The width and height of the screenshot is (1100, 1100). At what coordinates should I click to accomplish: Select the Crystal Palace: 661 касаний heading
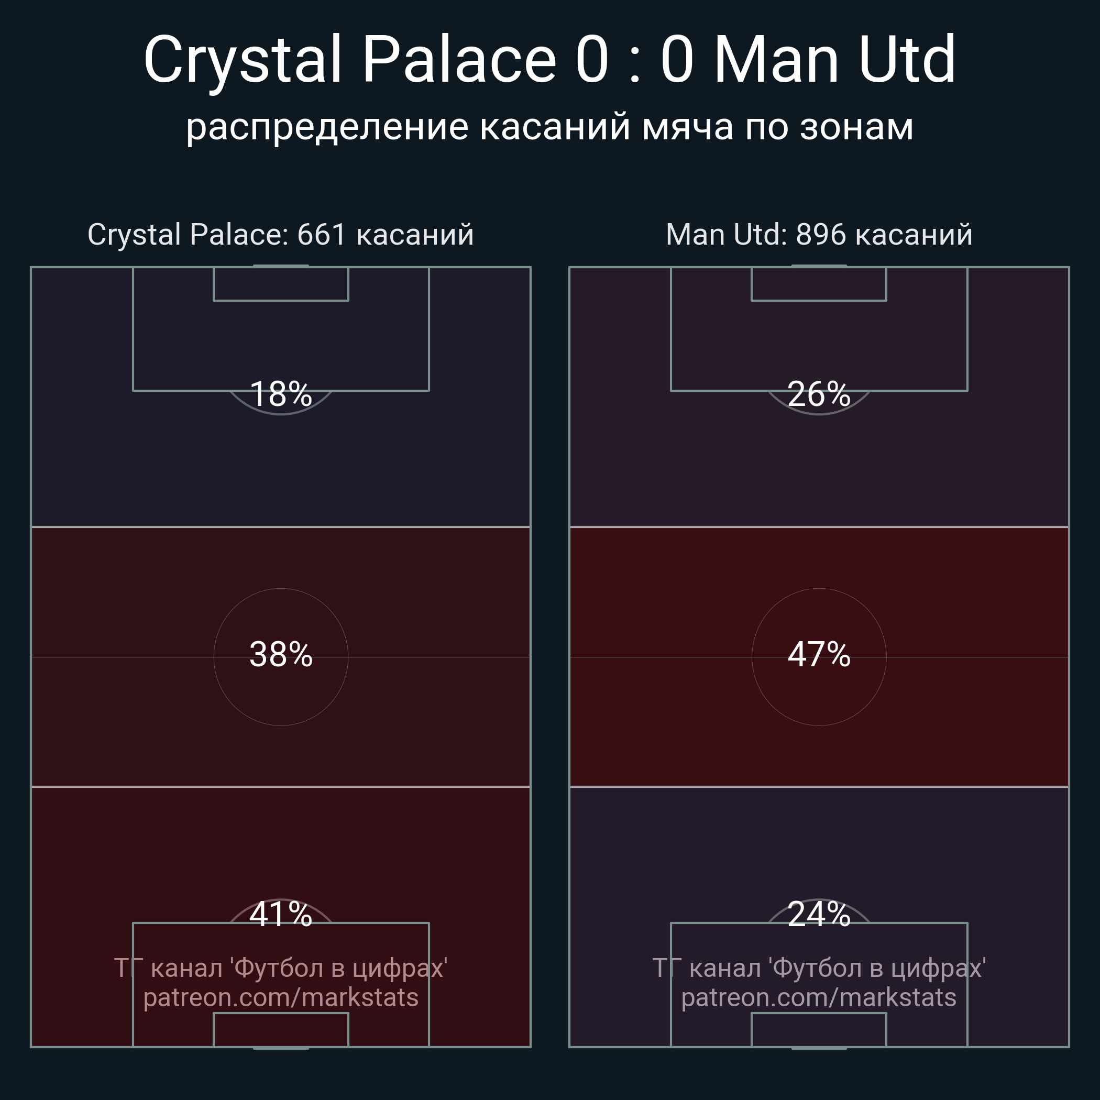pos(281,235)
